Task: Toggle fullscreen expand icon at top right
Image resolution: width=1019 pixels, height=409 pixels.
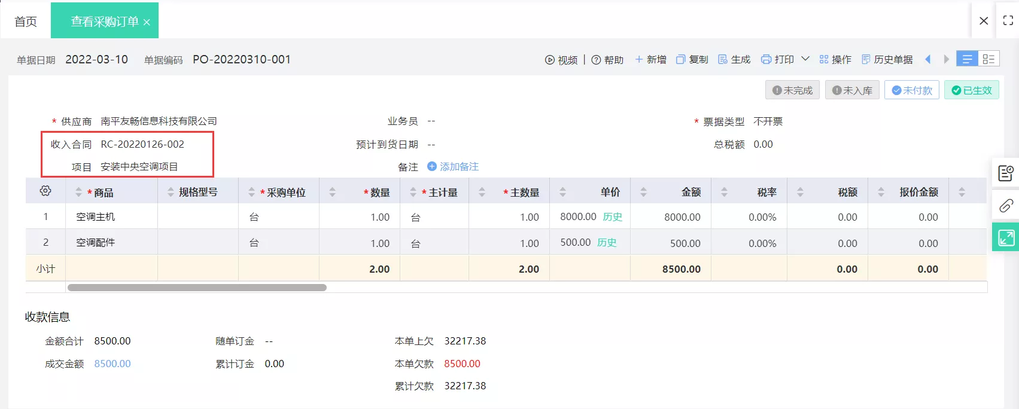Action: point(1008,20)
